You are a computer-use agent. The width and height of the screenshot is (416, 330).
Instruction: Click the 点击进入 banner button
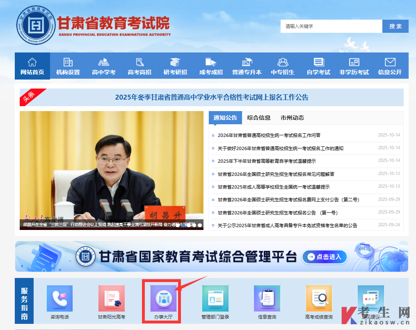coord(325,257)
